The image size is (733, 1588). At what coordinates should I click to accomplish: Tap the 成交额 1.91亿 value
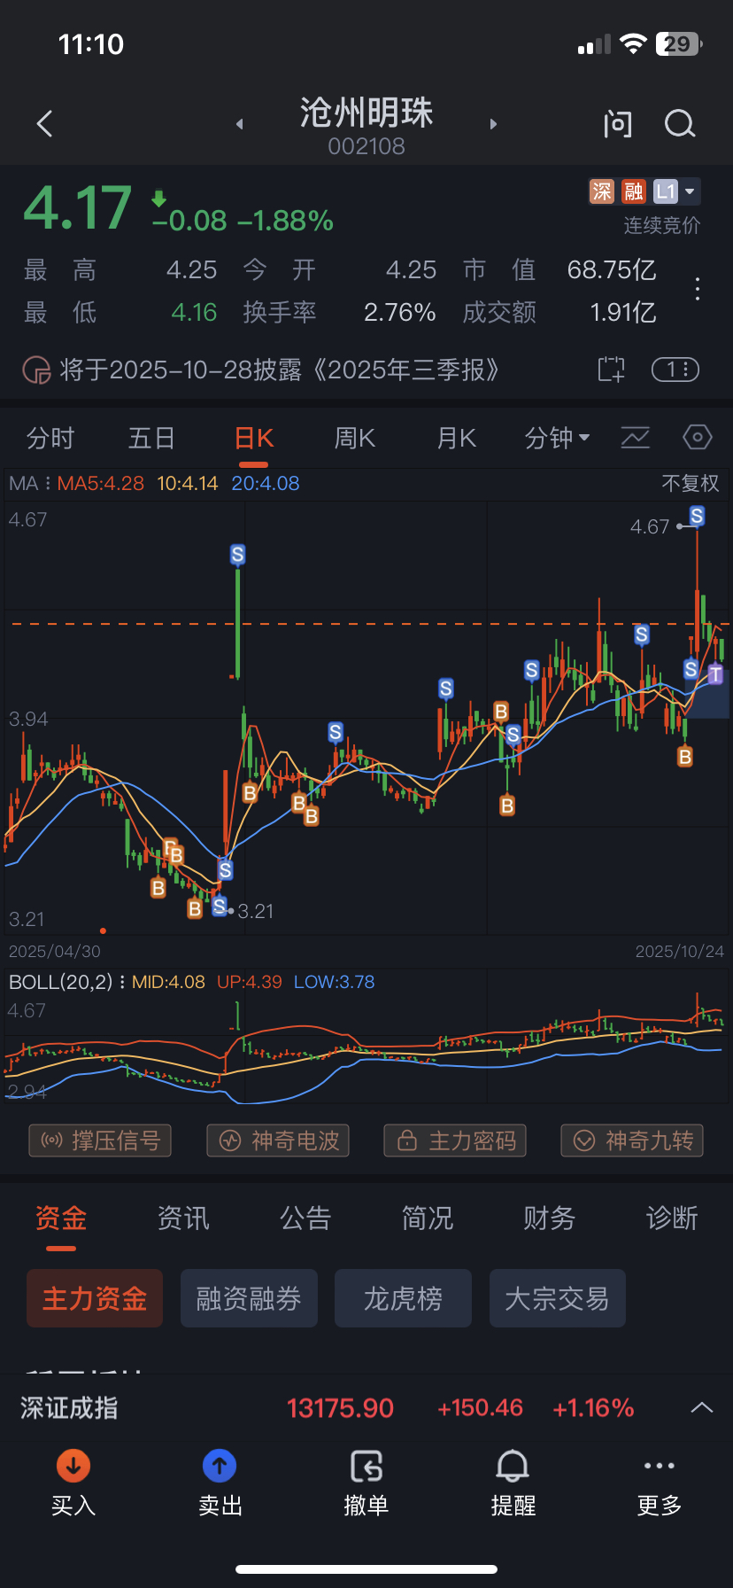(623, 313)
